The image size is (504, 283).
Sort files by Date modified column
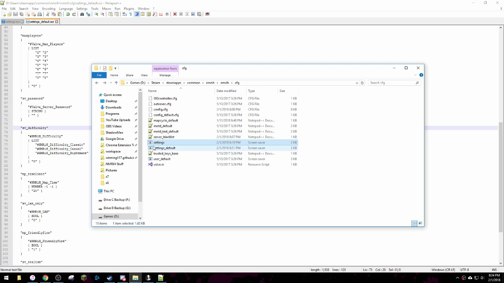[226, 91]
